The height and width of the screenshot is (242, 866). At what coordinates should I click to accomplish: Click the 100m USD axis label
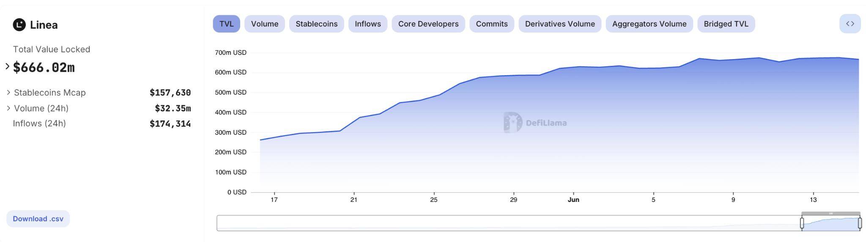(230, 172)
